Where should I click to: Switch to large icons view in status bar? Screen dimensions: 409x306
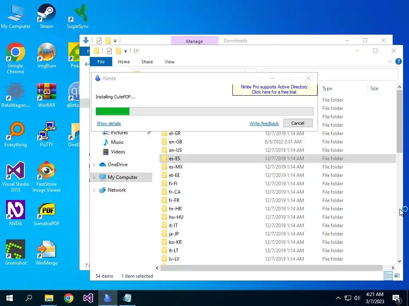(x=397, y=276)
